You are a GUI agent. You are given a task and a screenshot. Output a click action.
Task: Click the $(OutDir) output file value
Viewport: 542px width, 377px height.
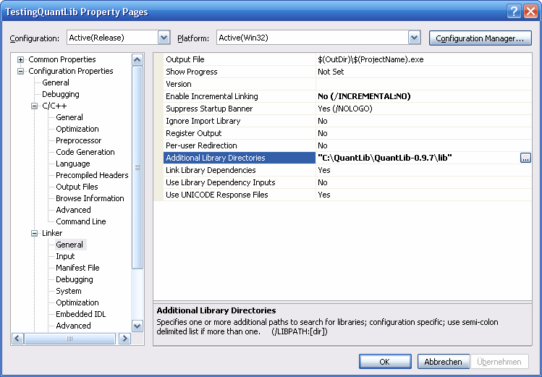click(x=370, y=59)
